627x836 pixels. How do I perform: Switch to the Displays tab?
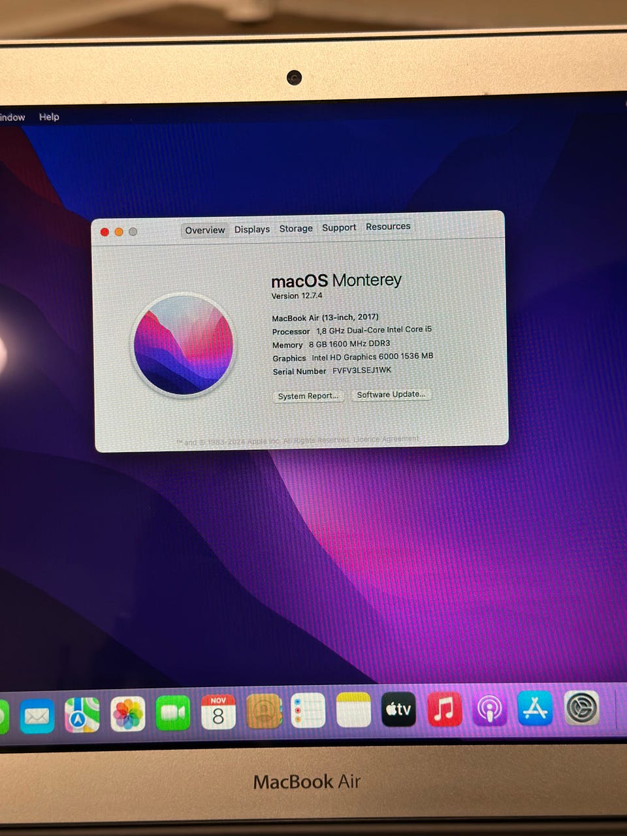(x=252, y=229)
